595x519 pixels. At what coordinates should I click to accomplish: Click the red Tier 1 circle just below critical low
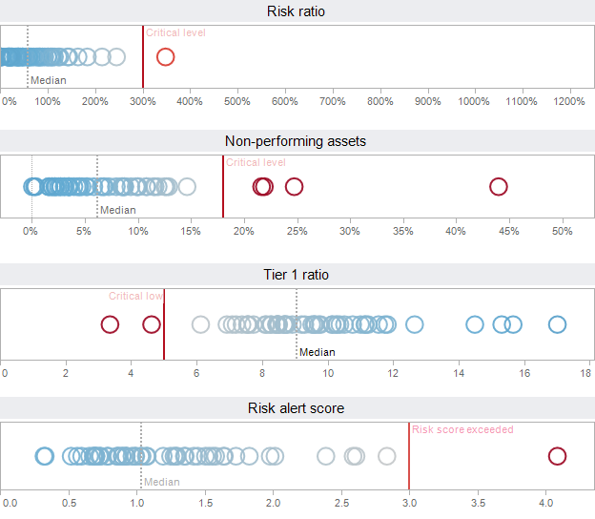click(x=151, y=324)
